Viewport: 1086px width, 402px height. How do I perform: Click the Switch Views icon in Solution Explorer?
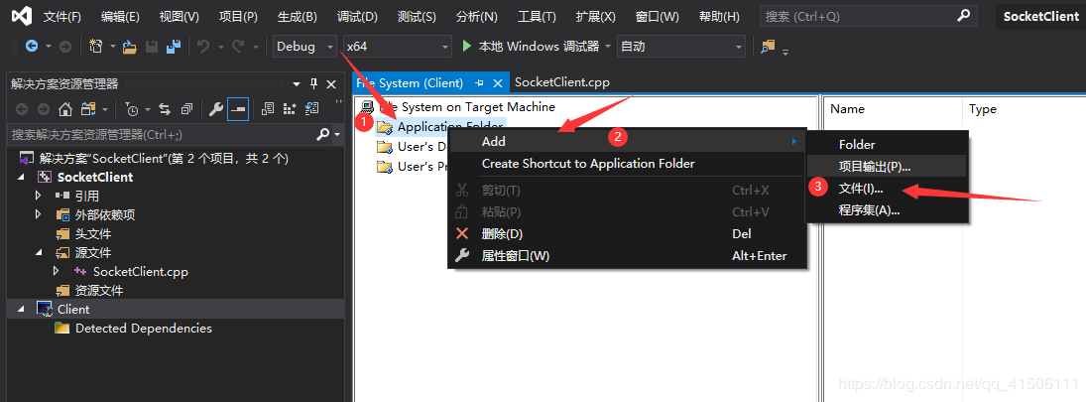(87, 109)
